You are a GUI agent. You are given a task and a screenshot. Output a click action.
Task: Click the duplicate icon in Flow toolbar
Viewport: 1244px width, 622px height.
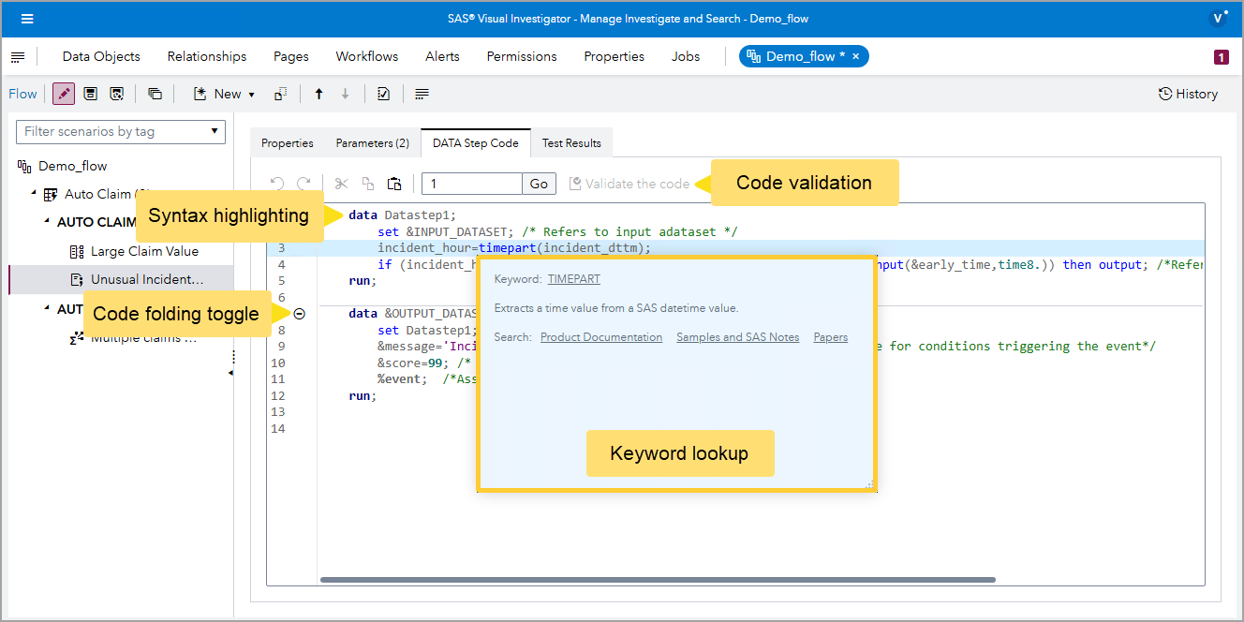coord(155,94)
